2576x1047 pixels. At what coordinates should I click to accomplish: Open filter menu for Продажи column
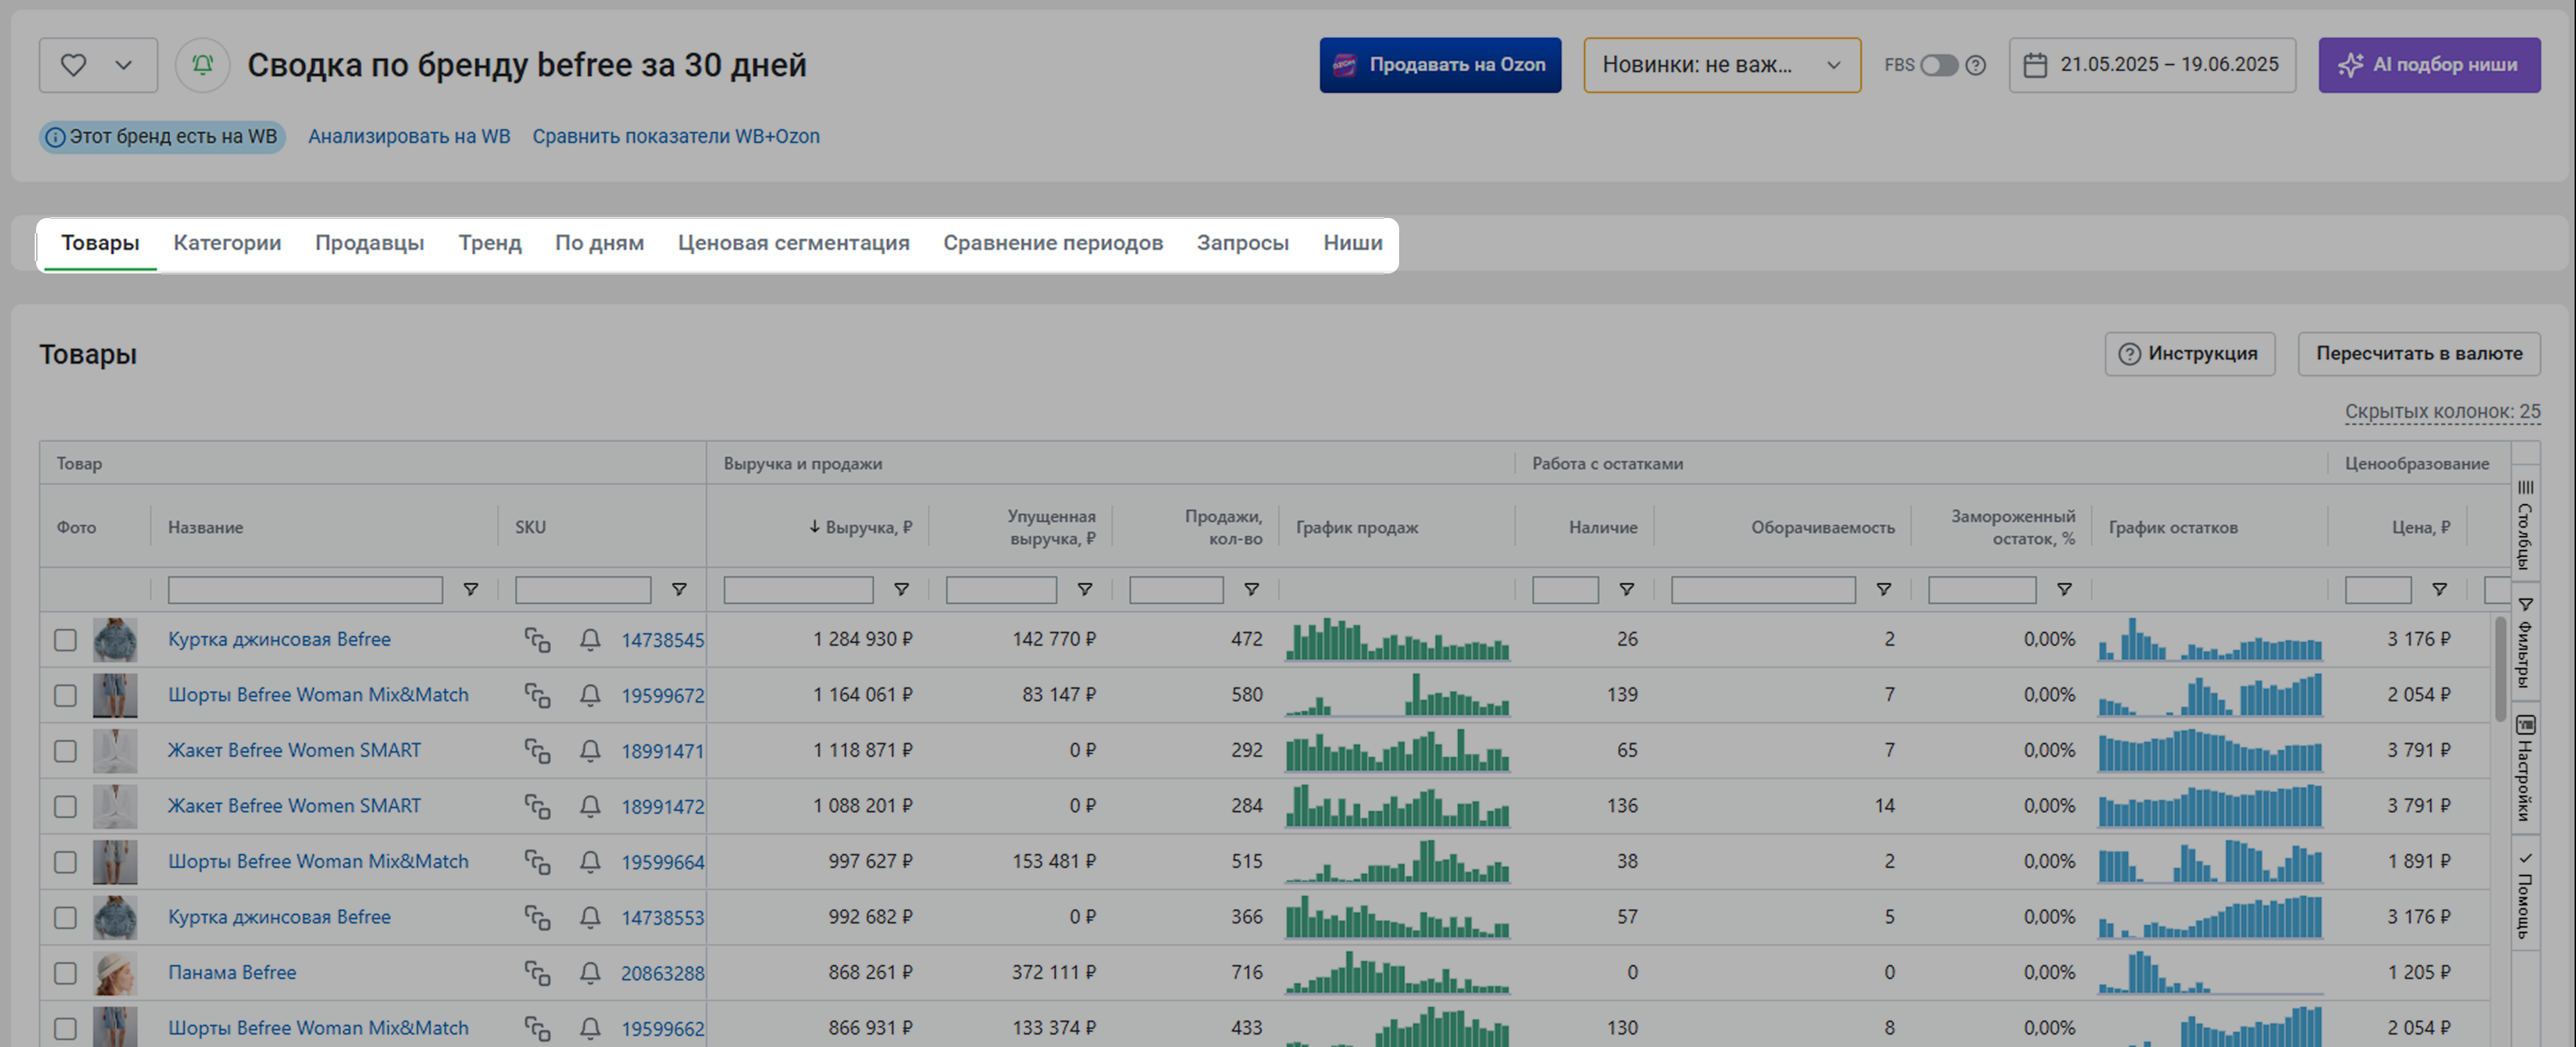[1251, 590]
